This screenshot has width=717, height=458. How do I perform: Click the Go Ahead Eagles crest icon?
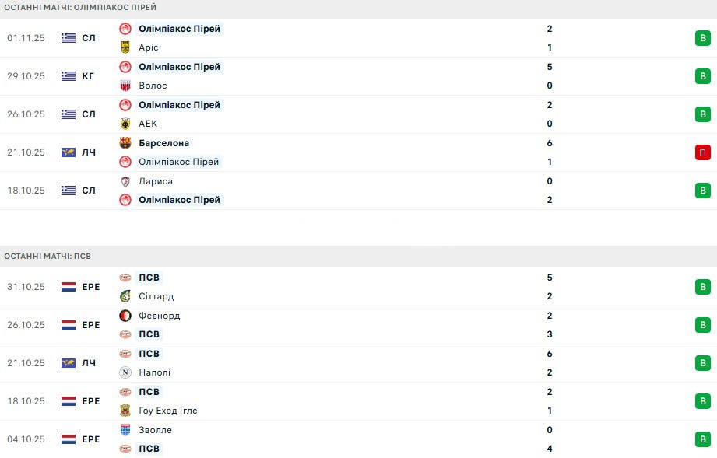[125, 411]
